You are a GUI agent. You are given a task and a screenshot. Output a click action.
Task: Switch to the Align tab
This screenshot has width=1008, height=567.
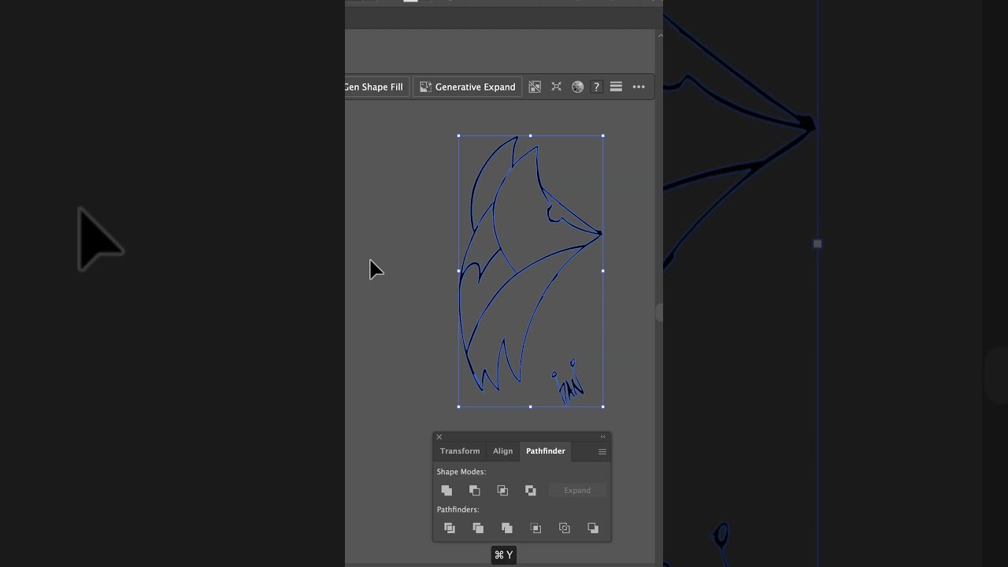pyautogui.click(x=502, y=450)
